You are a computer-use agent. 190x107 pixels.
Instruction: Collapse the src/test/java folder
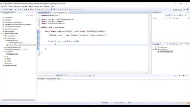[x=3, y=38]
